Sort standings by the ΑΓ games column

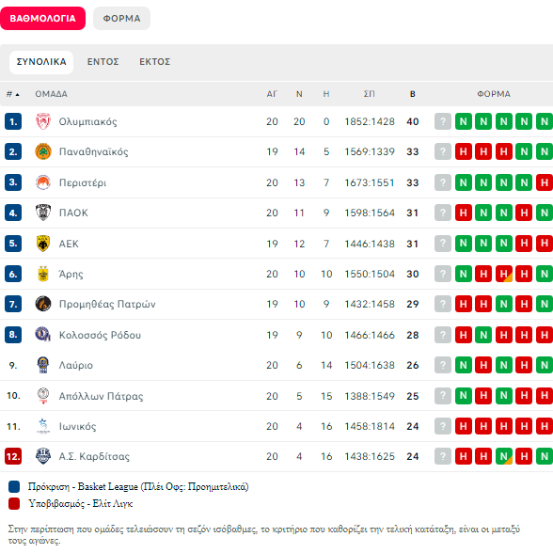click(x=272, y=94)
